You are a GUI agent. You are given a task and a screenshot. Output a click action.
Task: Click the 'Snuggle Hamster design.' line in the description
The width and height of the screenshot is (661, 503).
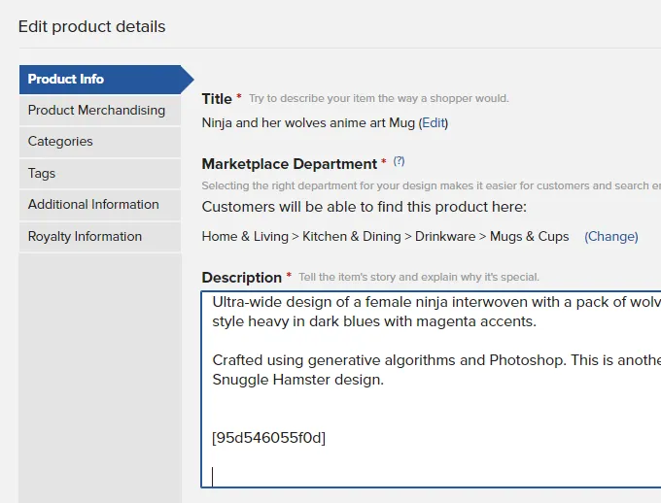pos(297,380)
